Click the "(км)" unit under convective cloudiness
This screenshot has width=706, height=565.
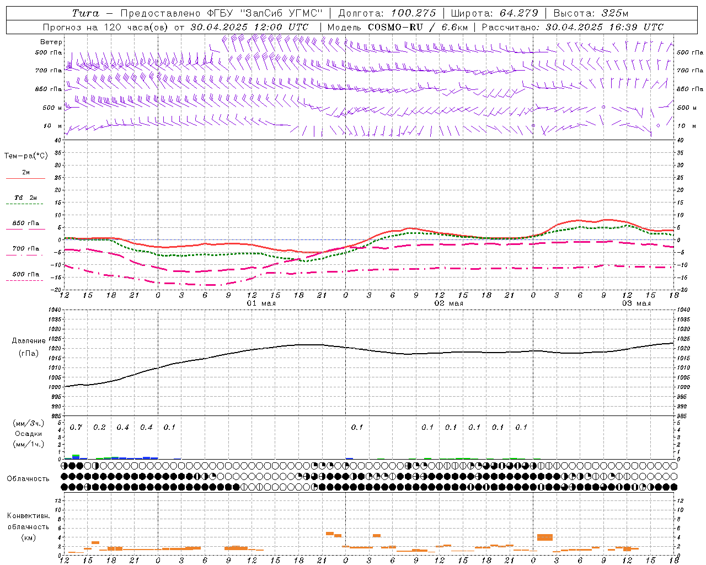[28, 537]
